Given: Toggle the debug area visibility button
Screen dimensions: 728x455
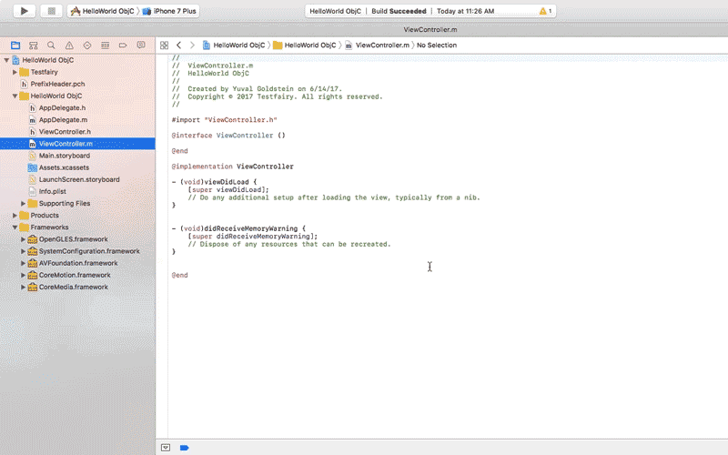Looking at the screenshot, I should [x=166, y=448].
